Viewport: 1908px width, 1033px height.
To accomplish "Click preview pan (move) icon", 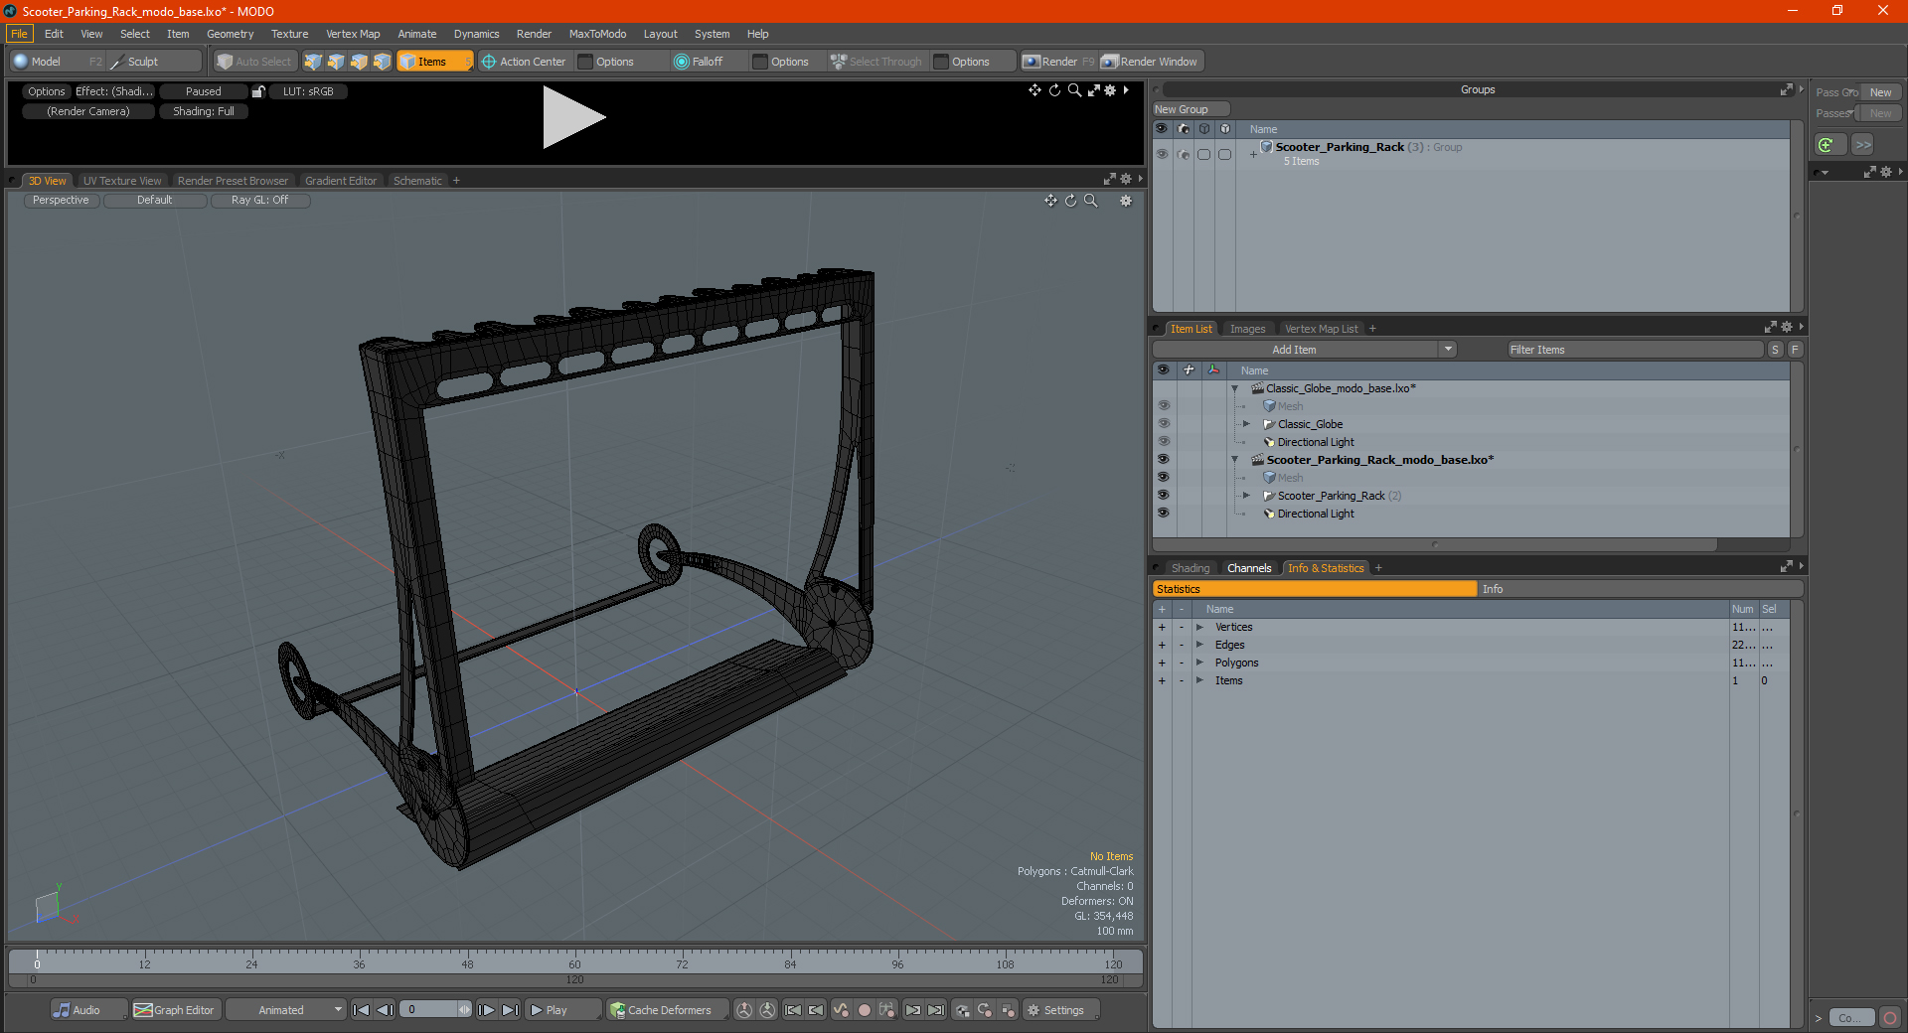I will tap(1034, 90).
